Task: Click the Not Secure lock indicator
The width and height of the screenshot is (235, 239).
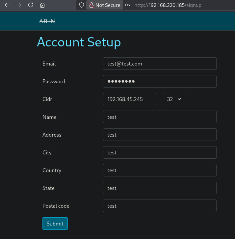Action: click(x=105, y=5)
